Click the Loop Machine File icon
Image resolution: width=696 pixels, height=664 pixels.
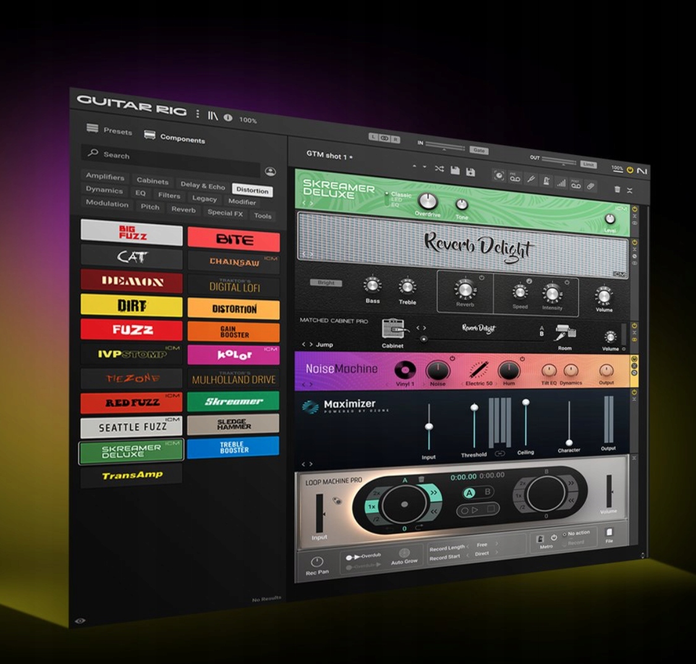click(609, 532)
